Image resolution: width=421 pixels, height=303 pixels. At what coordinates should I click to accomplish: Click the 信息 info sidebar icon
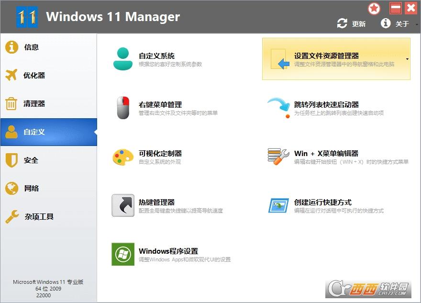(x=11, y=47)
